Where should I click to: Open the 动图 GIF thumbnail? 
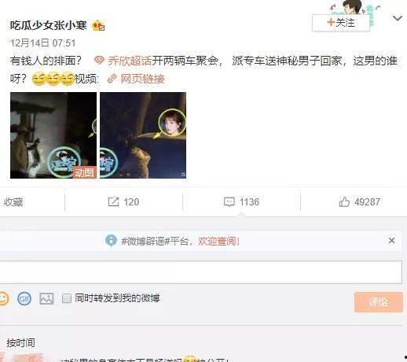tap(53, 135)
